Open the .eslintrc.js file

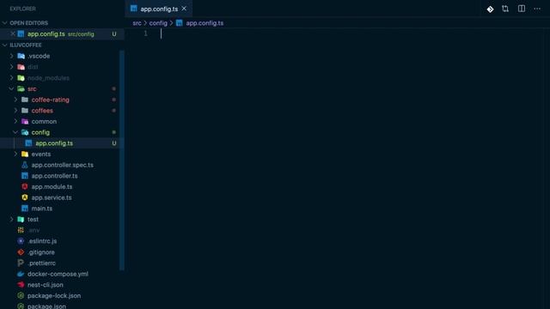pyautogui.click(x=42, y=241)
